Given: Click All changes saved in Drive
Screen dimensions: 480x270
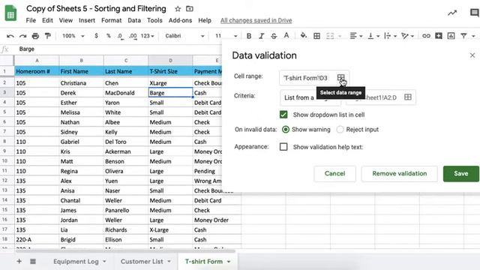Looking at the screenshot, I should 256,20.
